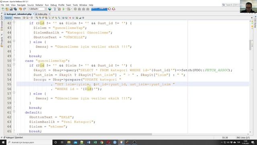Screen dimensions: 257x145
Task: Click cursor position 55:30 in status bar
Action: pos(225,138)
